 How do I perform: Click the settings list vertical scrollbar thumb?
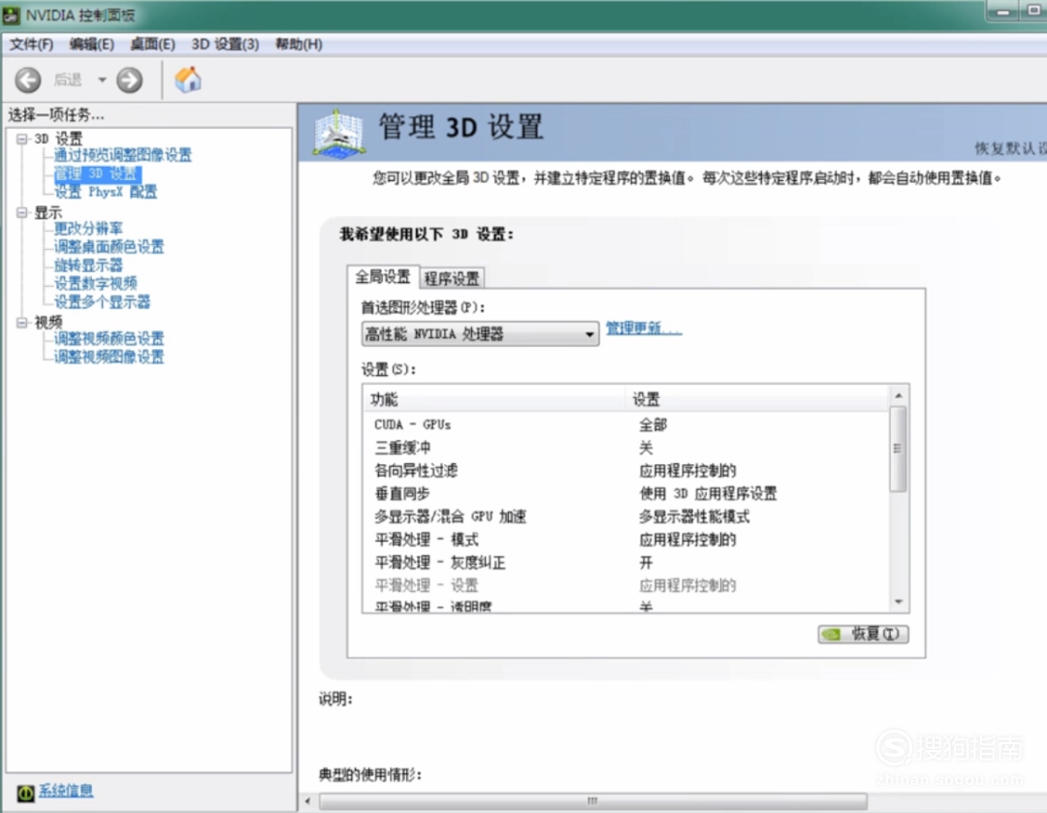899,449
